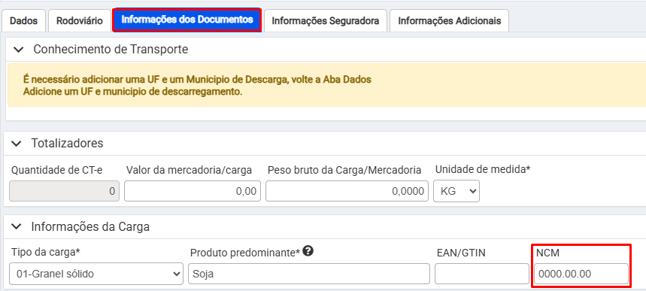
Task: Go to the Informações Seguradora tab
Action: tap(326, 20)
